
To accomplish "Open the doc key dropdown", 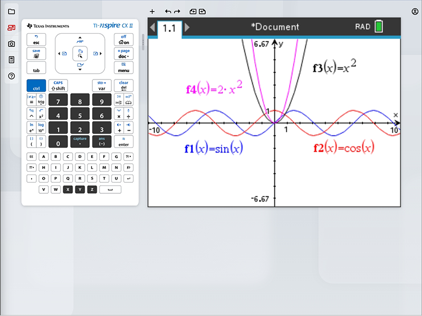I will (123, 54).
